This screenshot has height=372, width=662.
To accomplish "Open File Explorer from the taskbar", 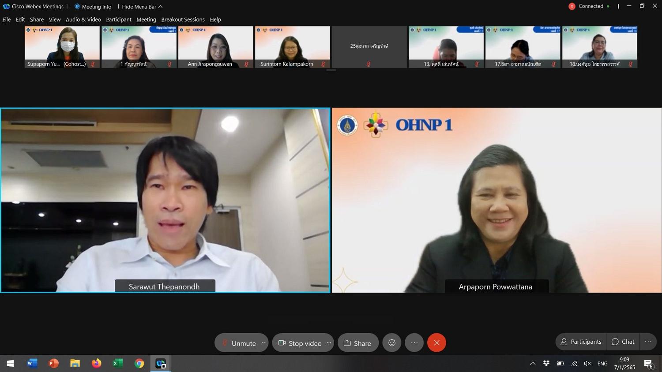I will click(75, 364).
